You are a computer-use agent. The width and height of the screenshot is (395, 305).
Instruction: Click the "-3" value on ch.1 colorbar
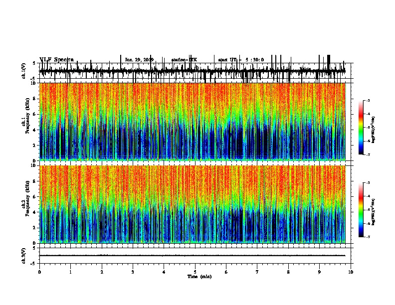point(368,100)
